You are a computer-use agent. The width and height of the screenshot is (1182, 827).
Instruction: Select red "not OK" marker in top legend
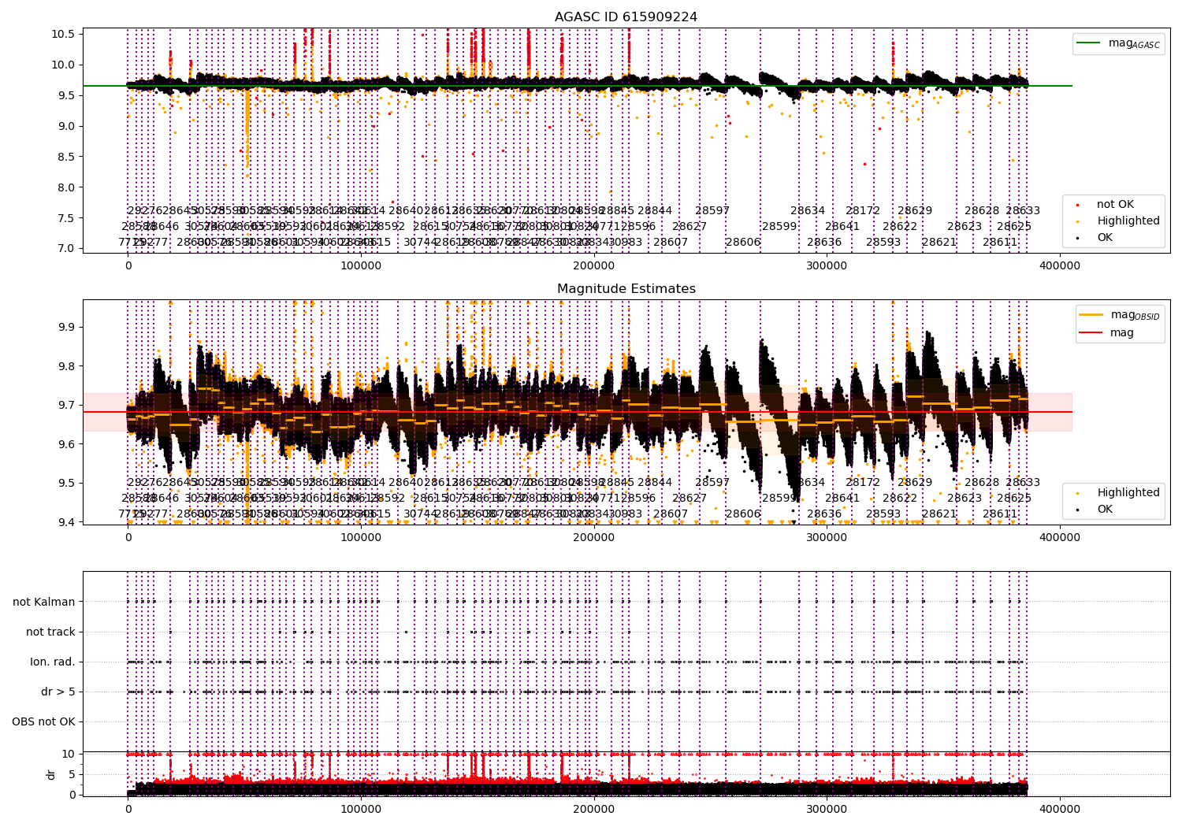(1078, 205)
